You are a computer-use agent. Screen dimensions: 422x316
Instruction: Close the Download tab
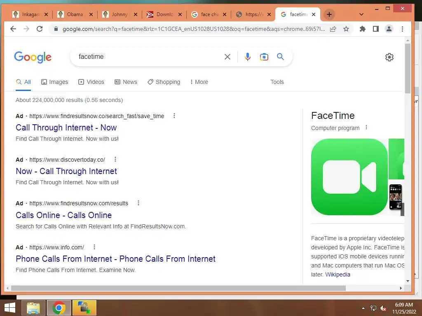(180, 14)
